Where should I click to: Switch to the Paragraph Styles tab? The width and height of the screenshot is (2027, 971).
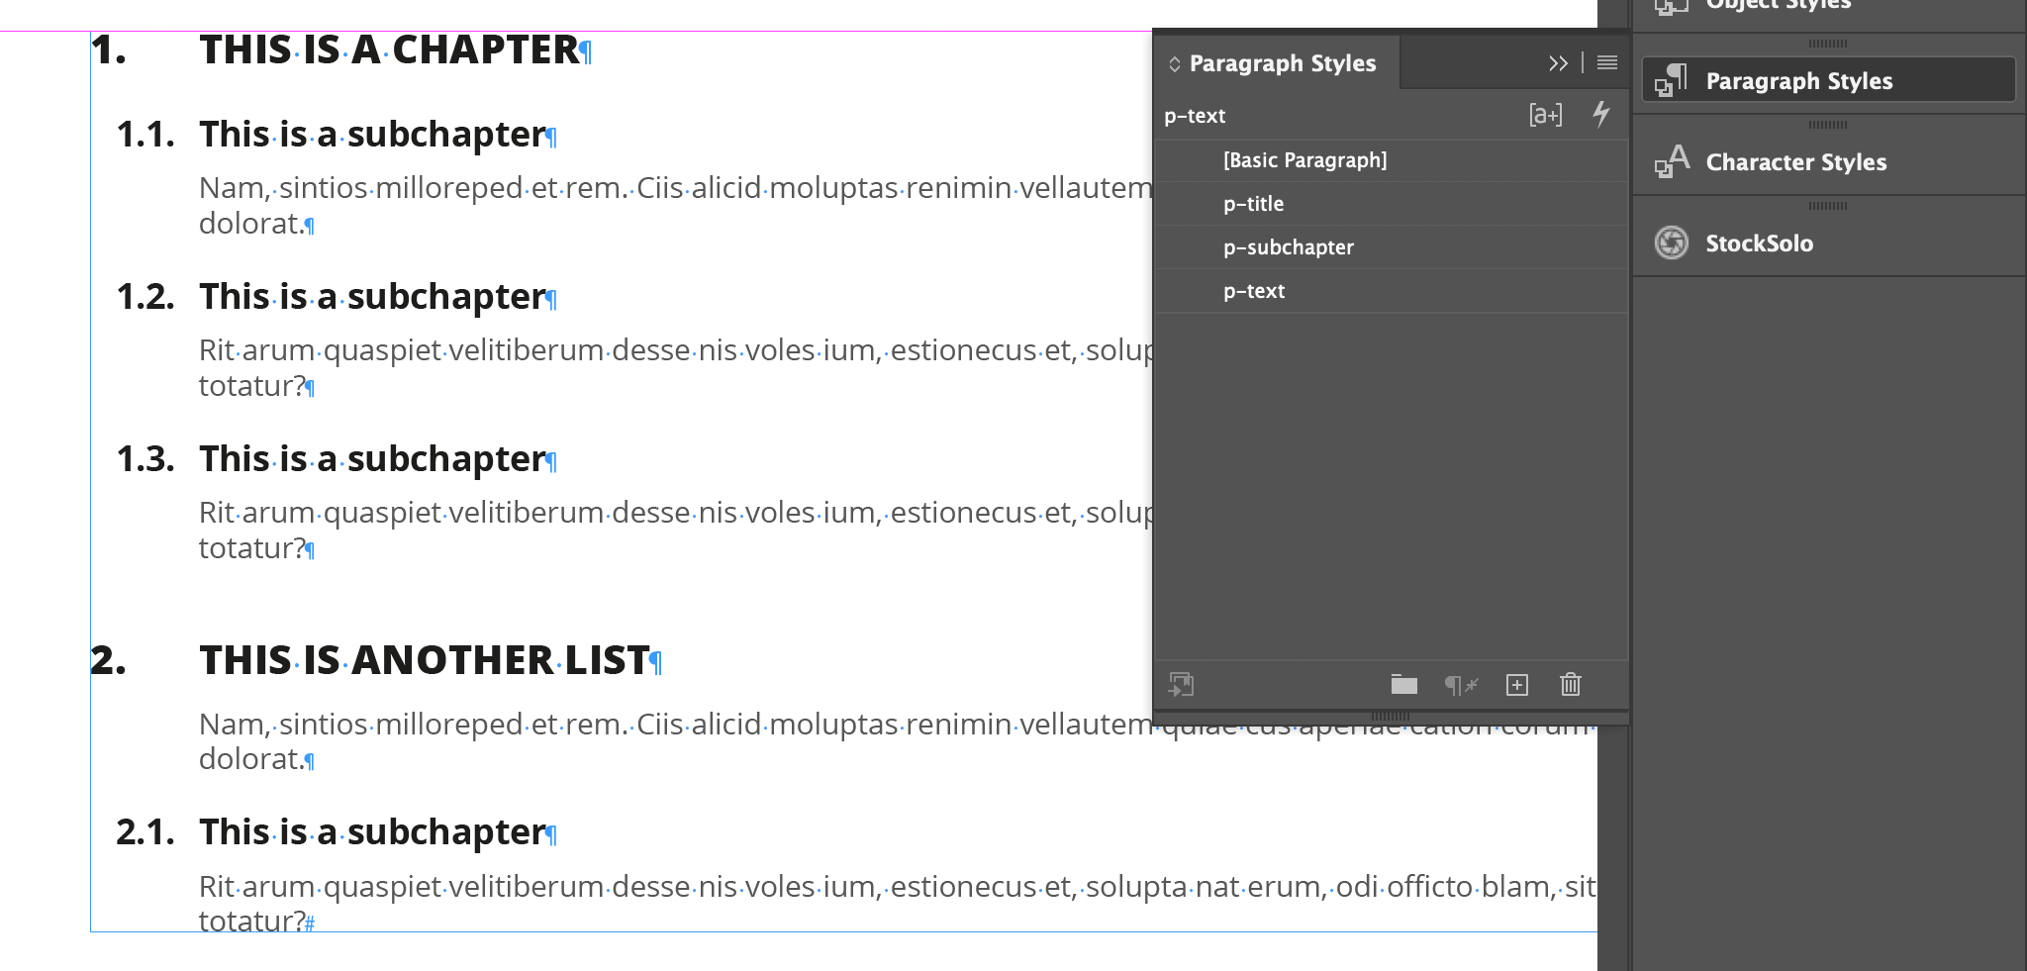point(1282,62)
